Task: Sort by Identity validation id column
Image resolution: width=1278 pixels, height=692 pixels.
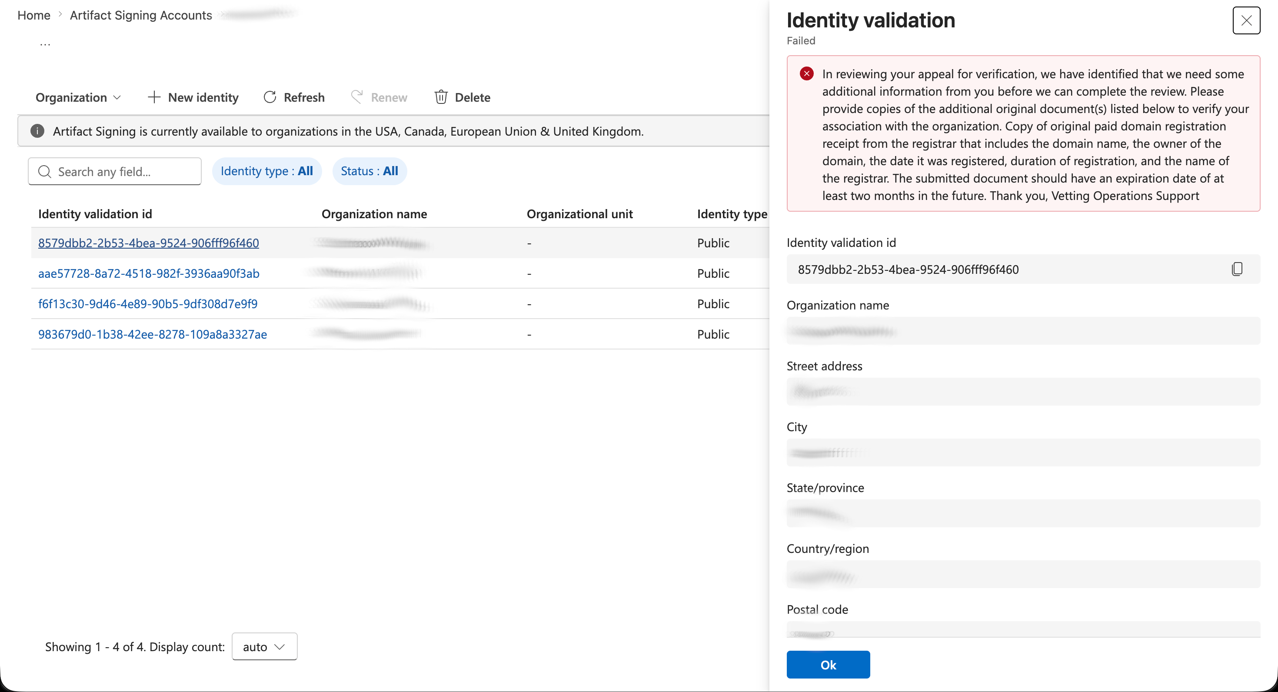Action: (95, 214)
